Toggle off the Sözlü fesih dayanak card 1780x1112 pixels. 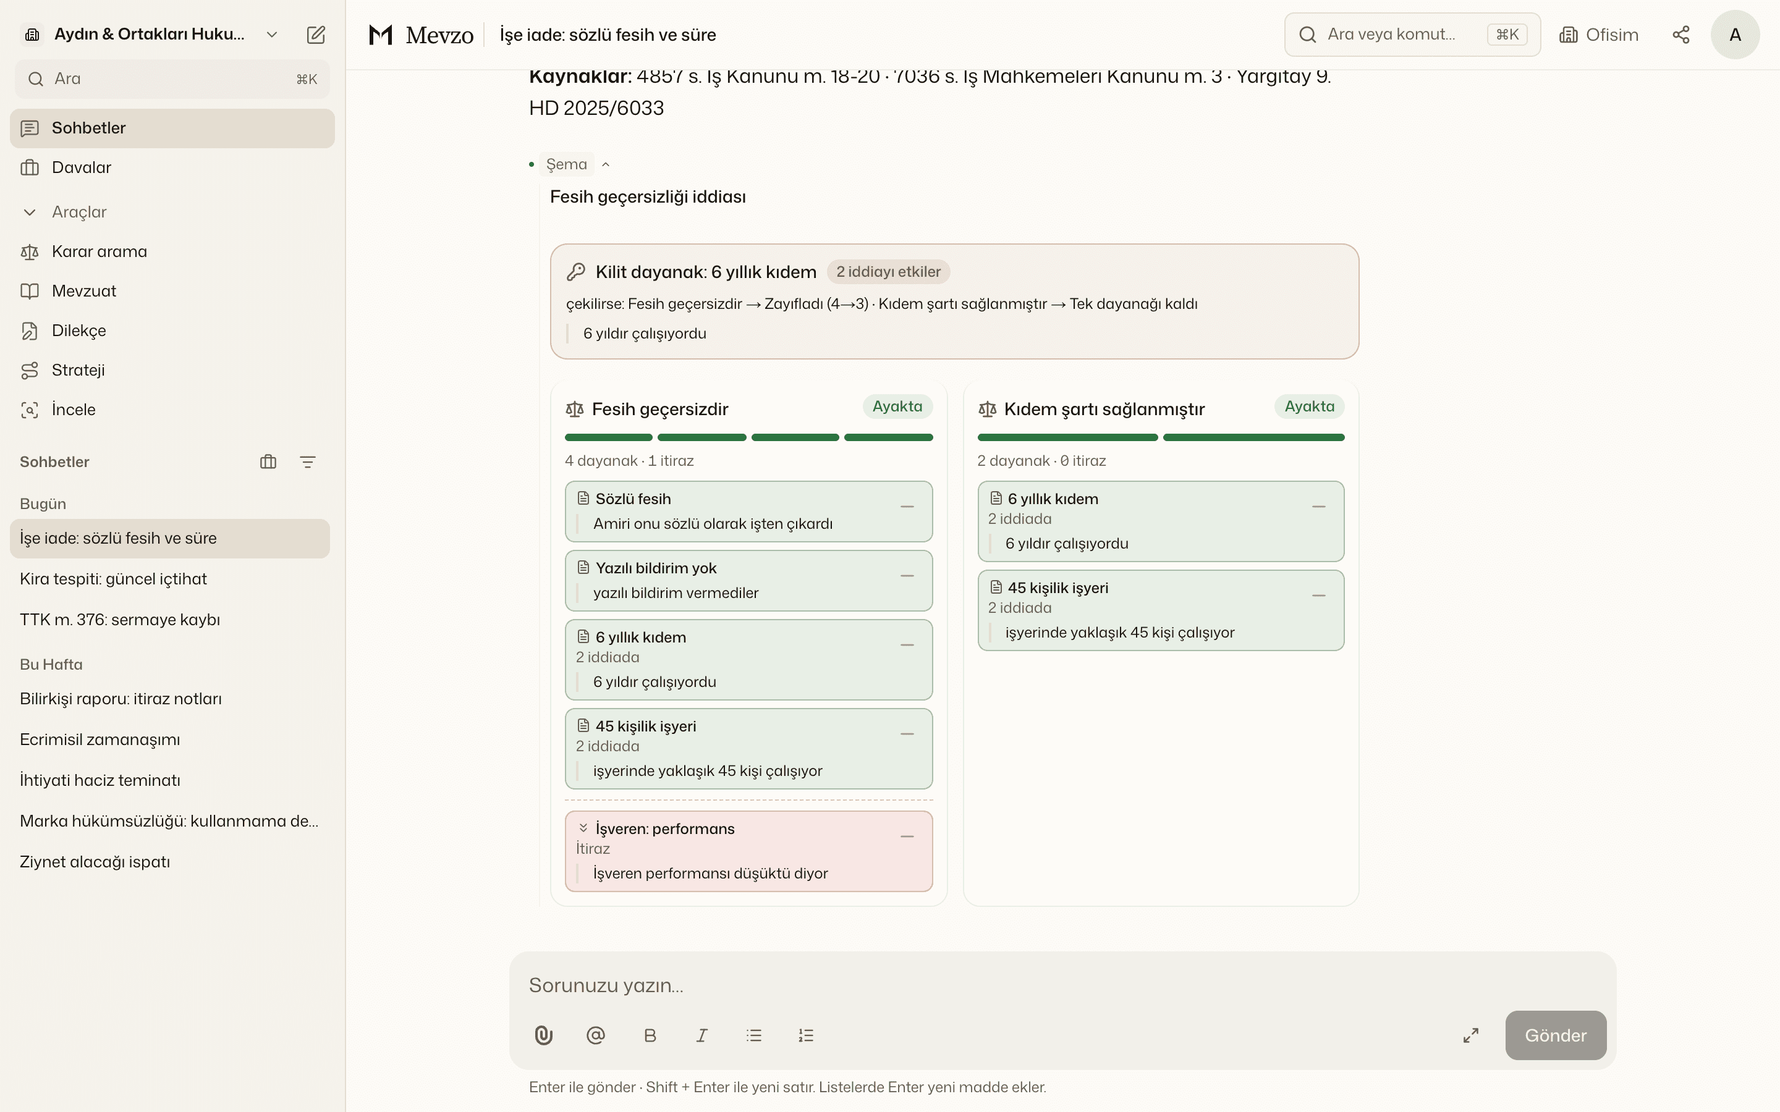(x=907, y=507)
